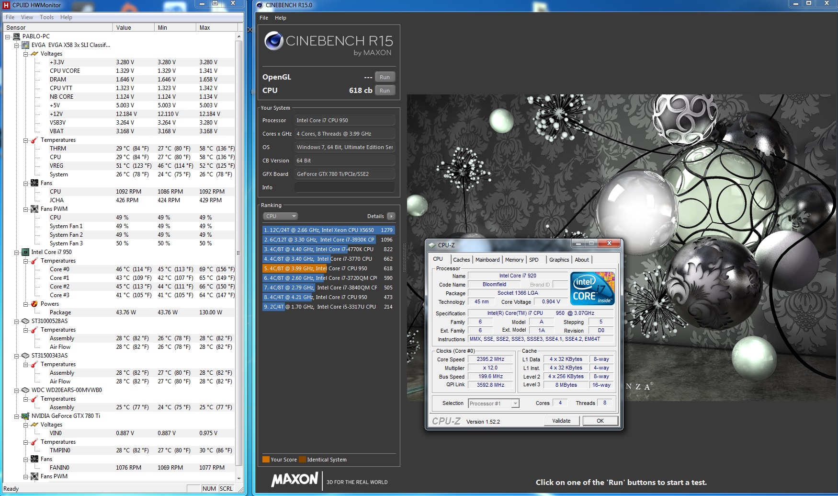Click the HWMonitor vertical scrollbar down arrow
838x496 pixels.
238,478
